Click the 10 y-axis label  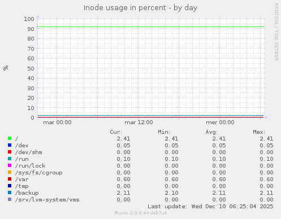click(31, 108)
